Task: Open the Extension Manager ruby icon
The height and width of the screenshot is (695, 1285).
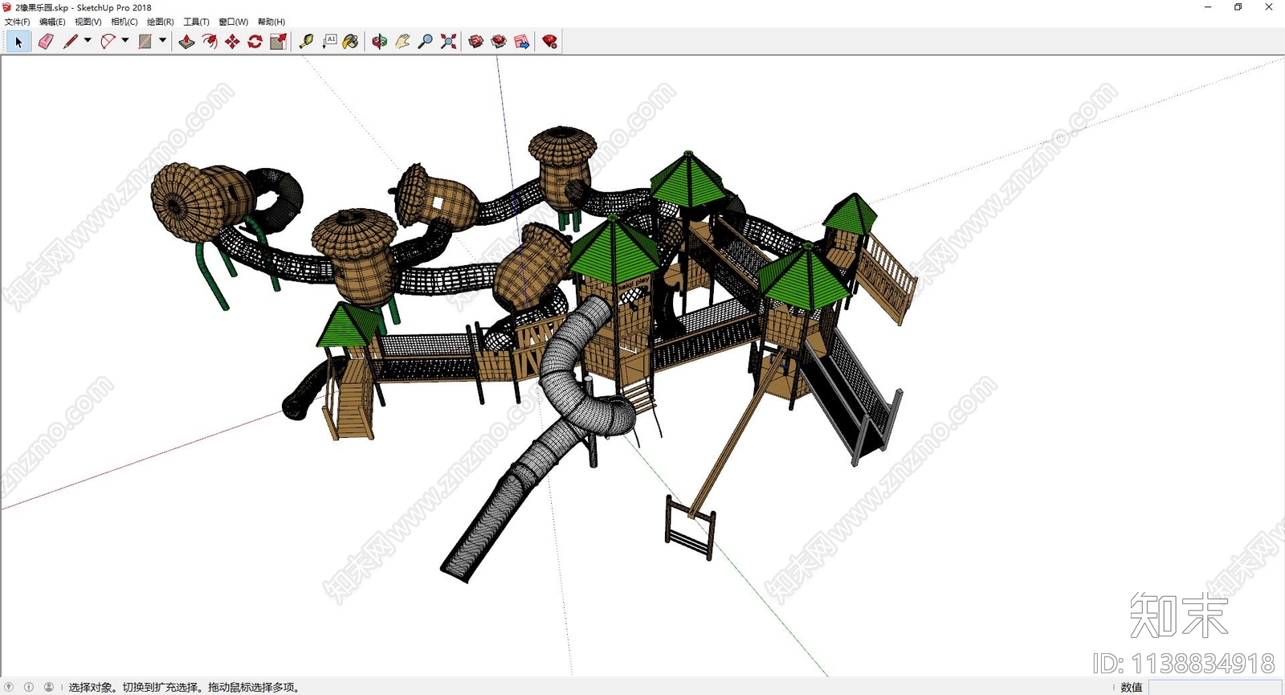Action: [x=550, y=42]
